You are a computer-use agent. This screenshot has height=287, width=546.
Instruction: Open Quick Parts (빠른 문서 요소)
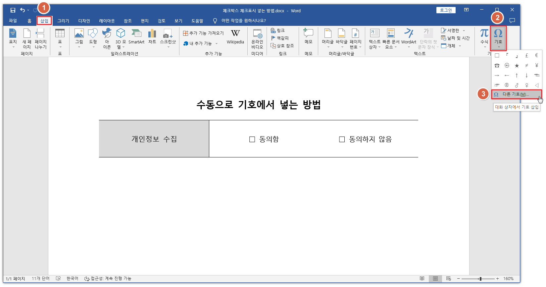tap(391, 38)
